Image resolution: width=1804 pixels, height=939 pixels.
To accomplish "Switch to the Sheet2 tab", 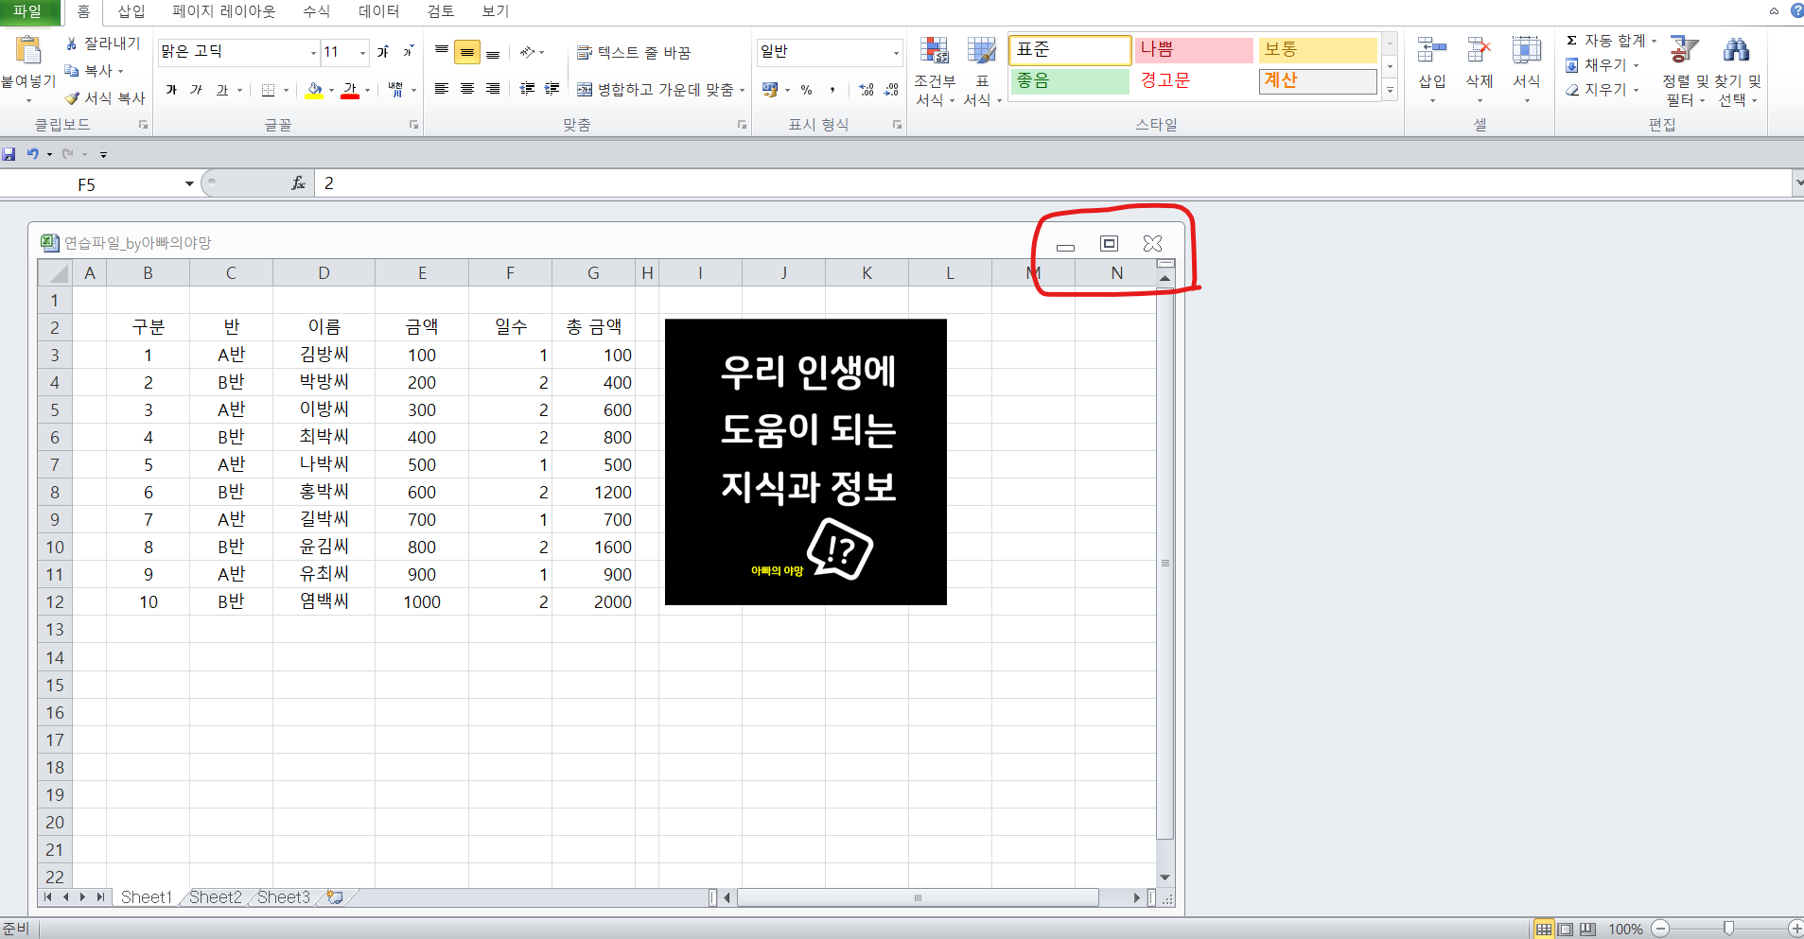I will point(216,896).
